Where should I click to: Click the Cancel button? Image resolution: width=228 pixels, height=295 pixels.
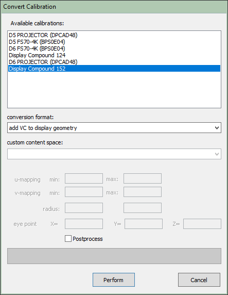click(199, 280)
